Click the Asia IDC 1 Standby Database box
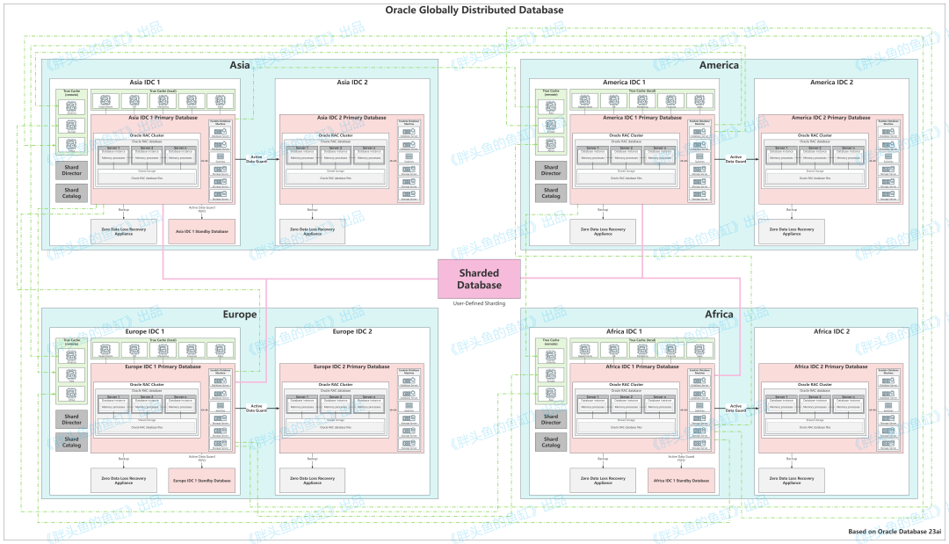The height and width of the screenshot is (544, 949). point(202,231)
